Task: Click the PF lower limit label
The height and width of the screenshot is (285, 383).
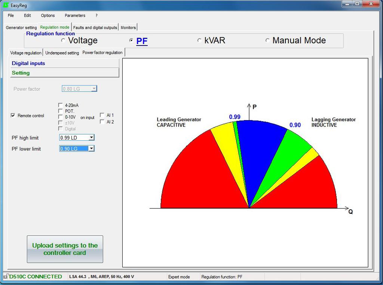Action: click(x=26, y=149)
